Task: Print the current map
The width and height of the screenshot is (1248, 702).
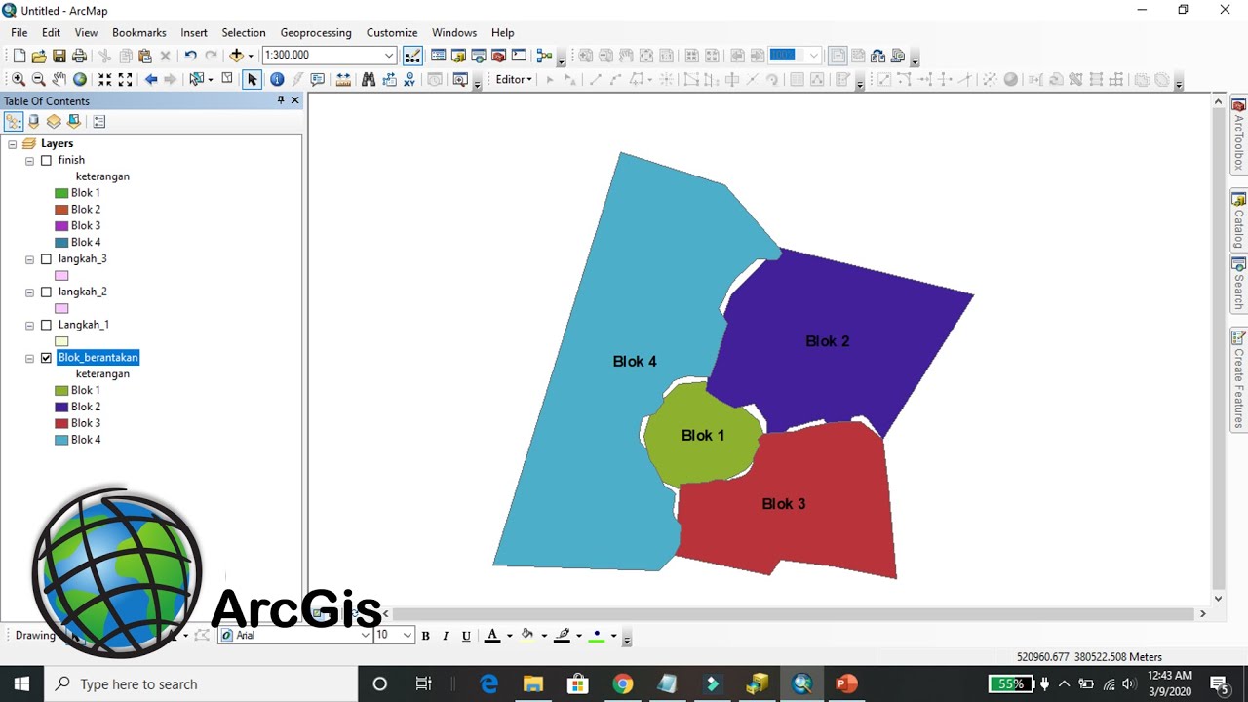Action: click(x=80, y=56)
